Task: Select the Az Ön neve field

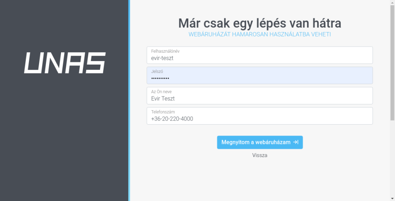Action: (x=259, y=96)
